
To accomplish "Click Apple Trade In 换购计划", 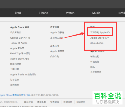I will (x=23, y=74).
